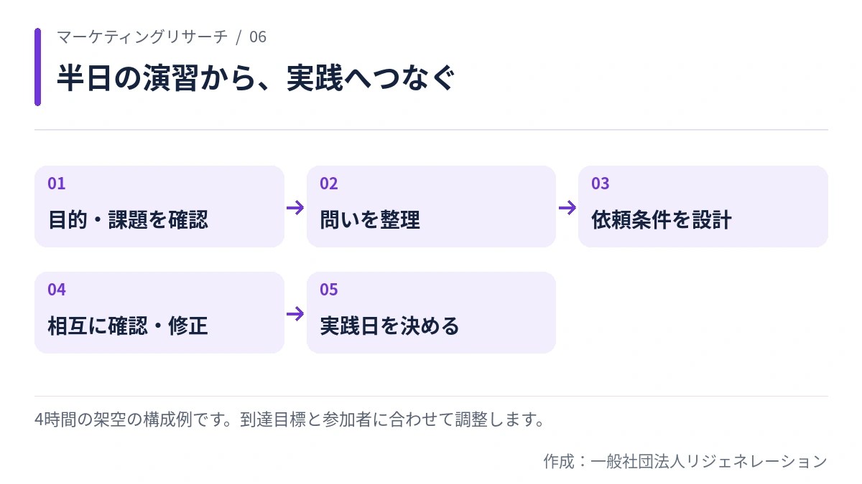862x484 pixels.
Task: Click the 作成：一般社団法人リジェネレーション credit
Action: pos(685,461)
